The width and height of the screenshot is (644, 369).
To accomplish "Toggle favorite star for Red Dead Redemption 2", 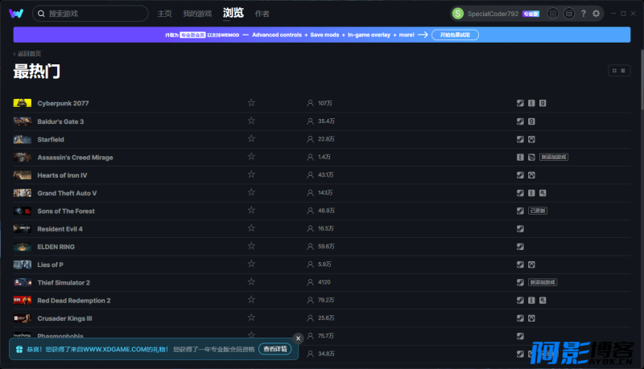I will (251, 300).
